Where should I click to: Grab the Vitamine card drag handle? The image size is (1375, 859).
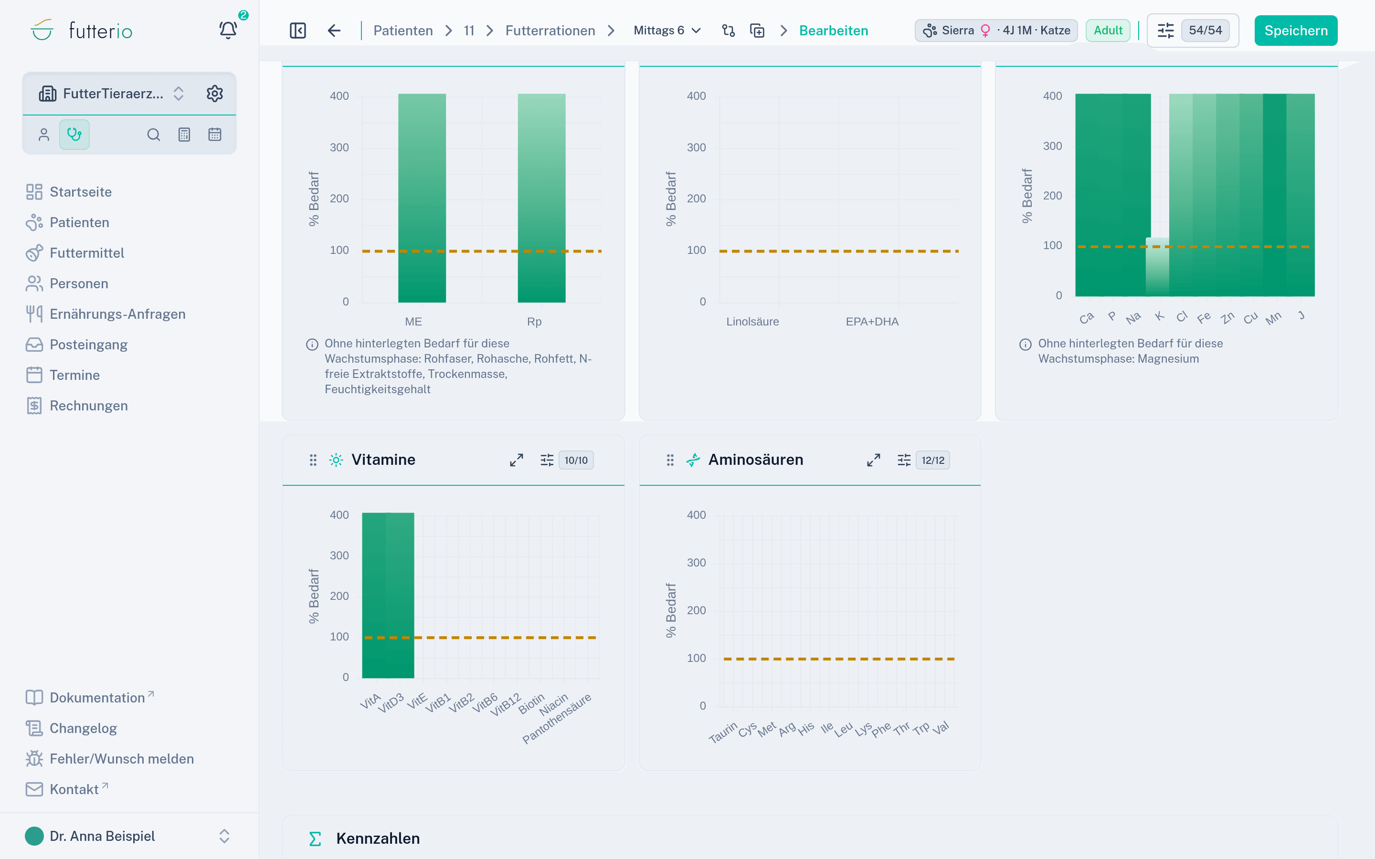pyautogui.click(x=313, y=460)
